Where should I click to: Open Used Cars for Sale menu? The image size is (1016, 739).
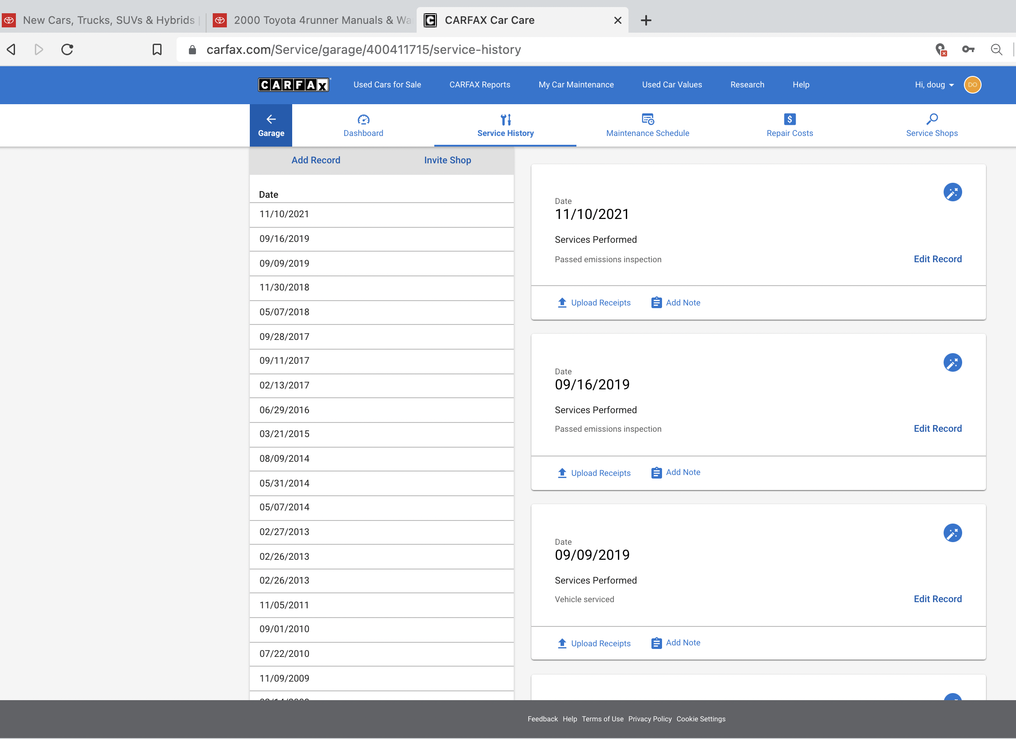coord(387,85)
